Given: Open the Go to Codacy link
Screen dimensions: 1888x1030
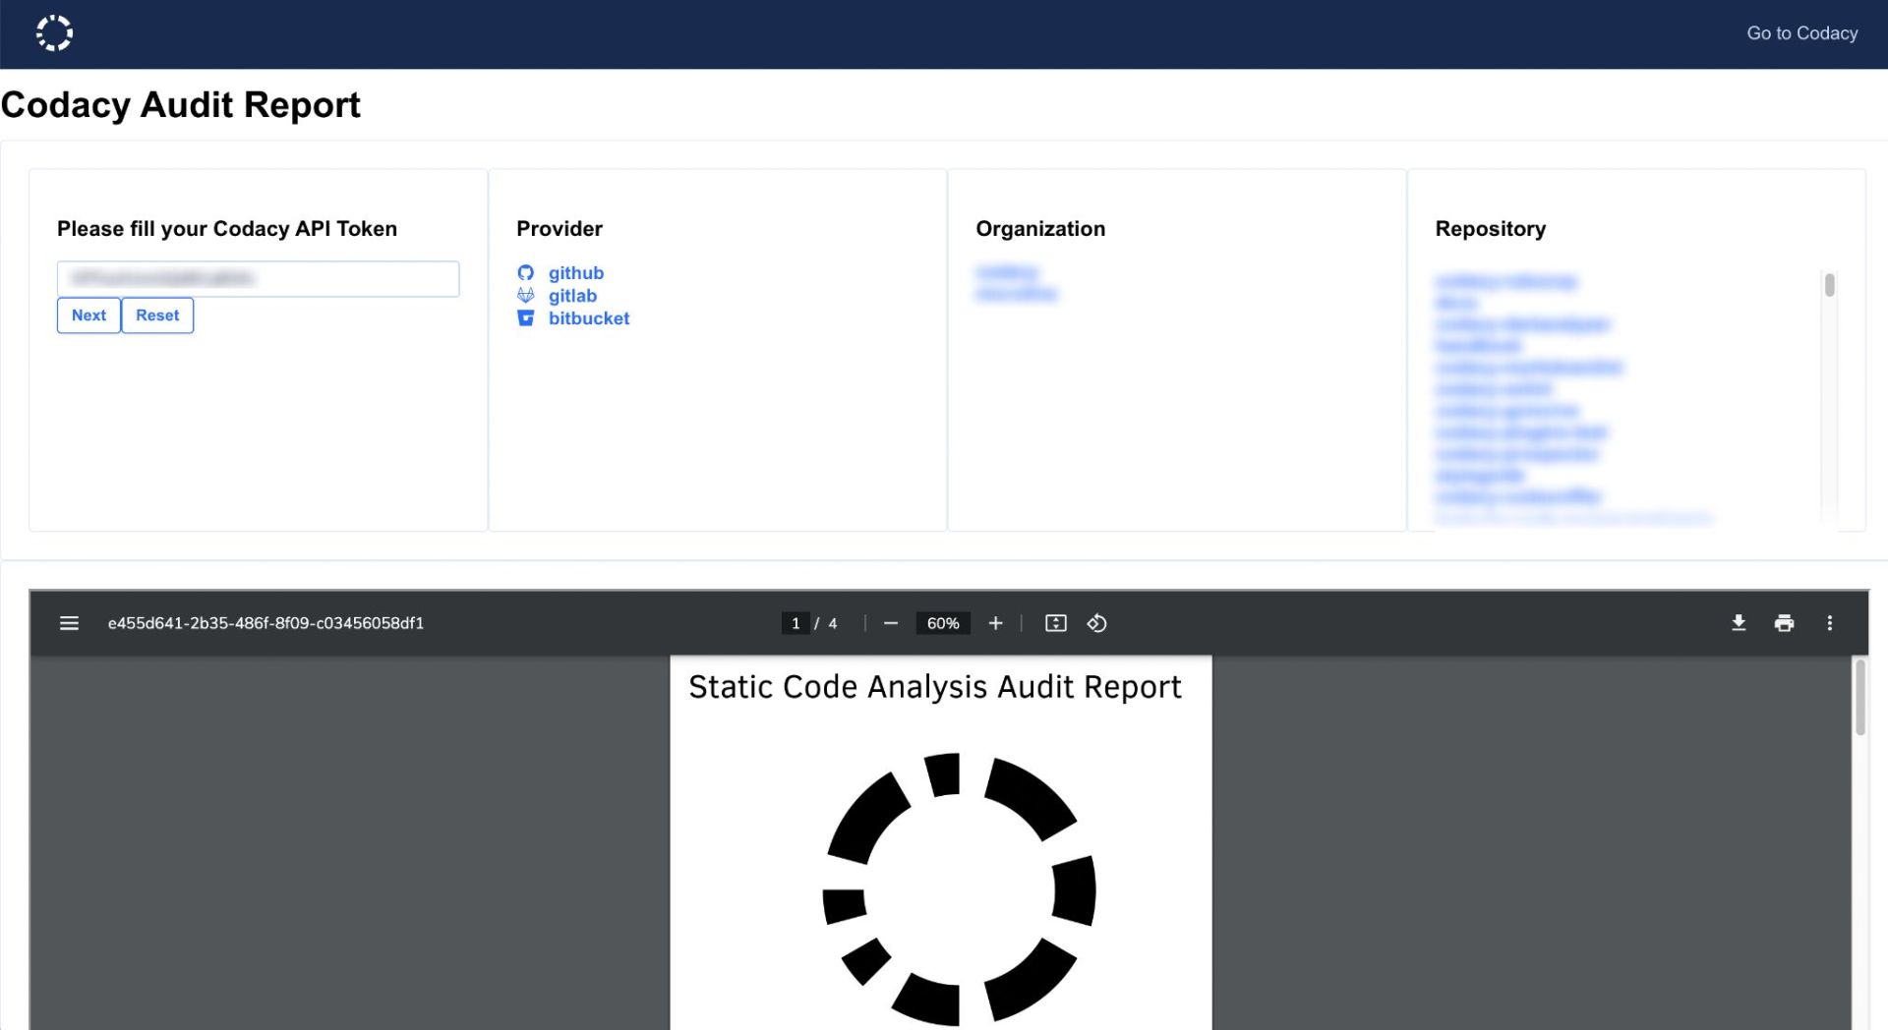Looking at the screenshot, I should coord(1801,32).
